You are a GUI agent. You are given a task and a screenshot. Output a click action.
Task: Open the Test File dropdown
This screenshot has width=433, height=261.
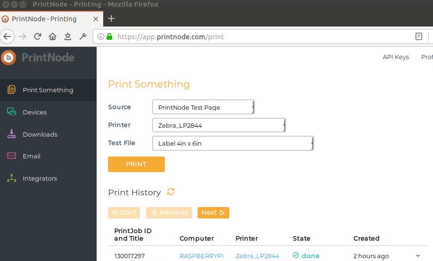[233, 143]
